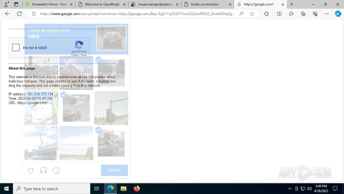
Task: Click the taskbar search box
Action: point(52,189)
